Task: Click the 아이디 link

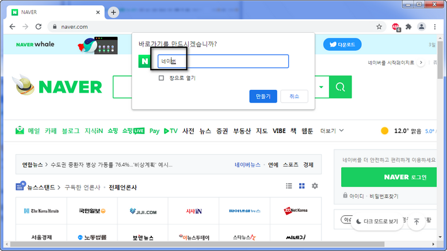Action: coord(357,196)
